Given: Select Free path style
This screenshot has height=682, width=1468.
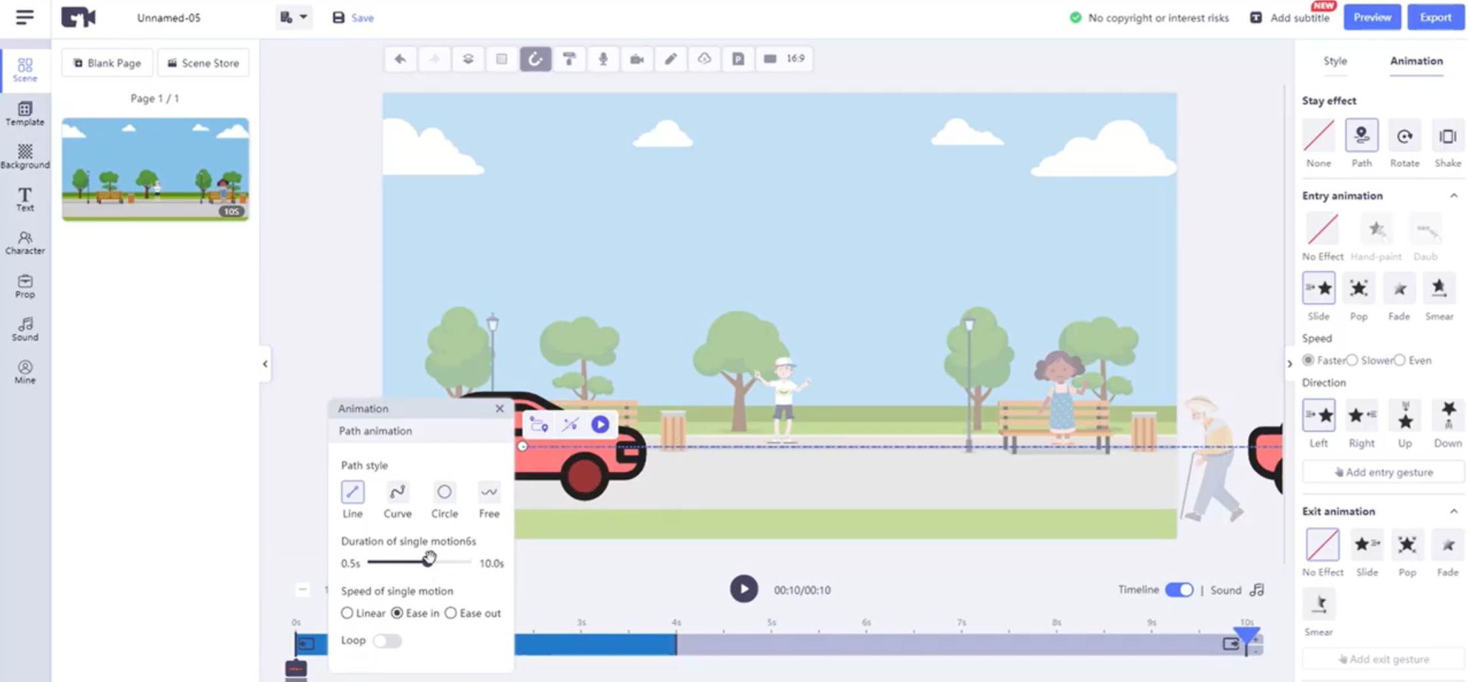Looking at the screenshot, I should 489,492.
